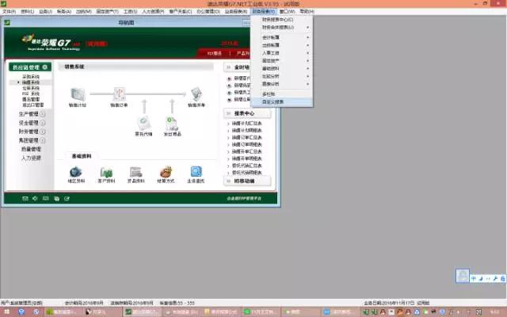This screenshot has height=317, width=507.
Task: Open the 文件(F) menu
Action: [9, 11]
